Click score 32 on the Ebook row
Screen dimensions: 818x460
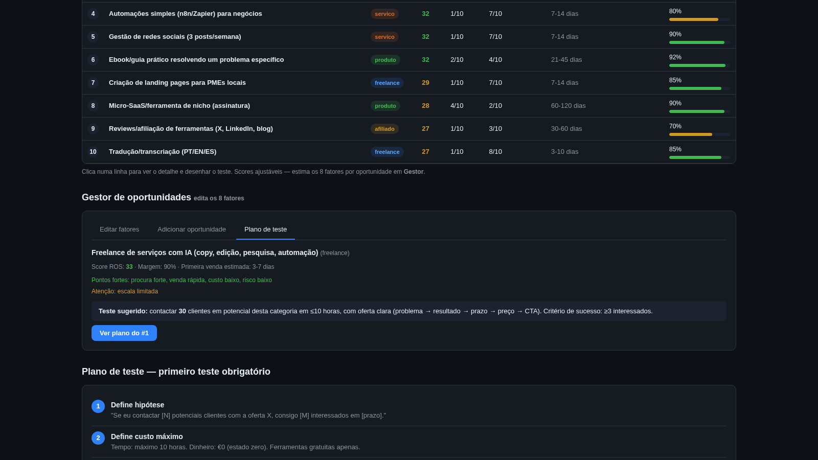point(425,60)
